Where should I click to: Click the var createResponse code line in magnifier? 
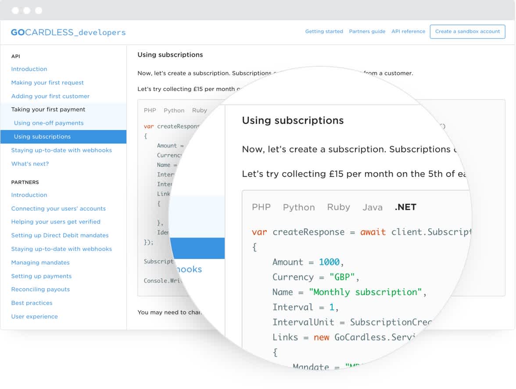(x=362, y=232)
